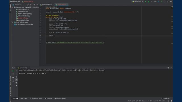Open the Run tool window button
Viewport: 182px width, 102px height.
point(15,99)
